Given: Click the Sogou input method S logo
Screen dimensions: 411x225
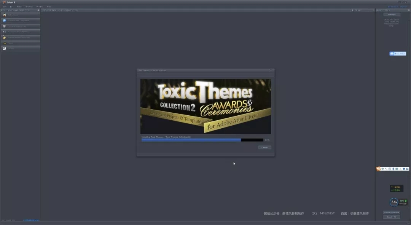Looking at the screenshot, I should [379, 169].
